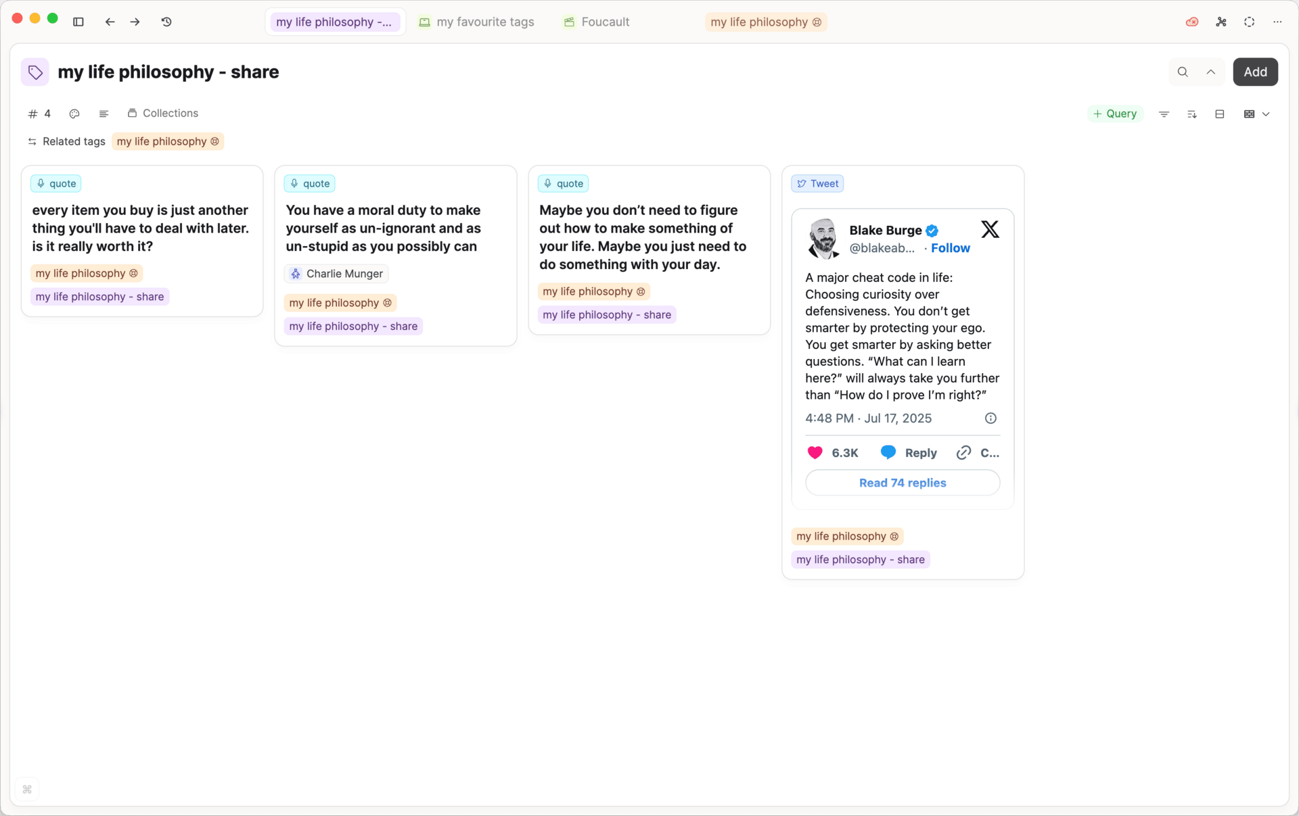Click the search magnifier icon
This screenshot has width=1299, height=816.
pos(1183,72)
